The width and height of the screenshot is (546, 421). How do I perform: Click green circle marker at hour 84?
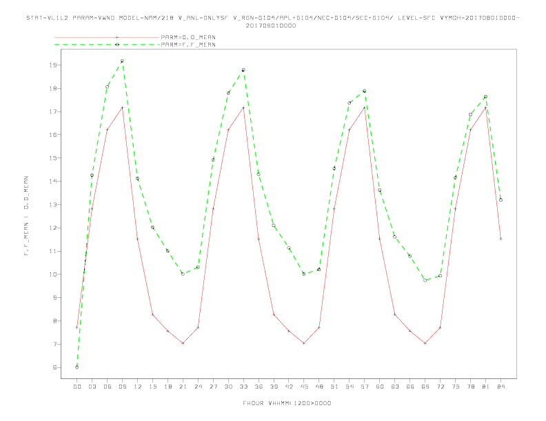coord(501,199)
